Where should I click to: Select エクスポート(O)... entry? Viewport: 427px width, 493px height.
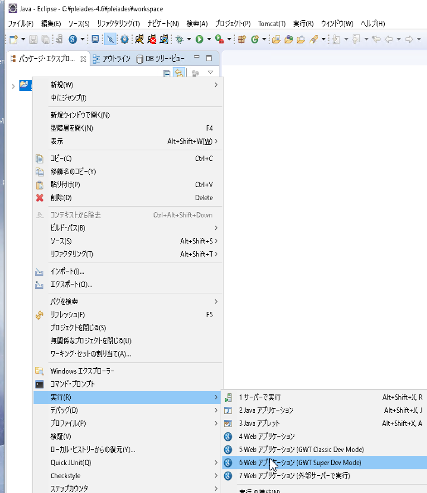(x=128, y=285)
